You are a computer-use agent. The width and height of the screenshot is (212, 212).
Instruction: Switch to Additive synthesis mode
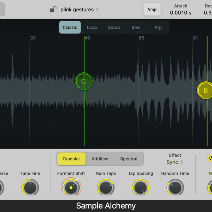100,159
